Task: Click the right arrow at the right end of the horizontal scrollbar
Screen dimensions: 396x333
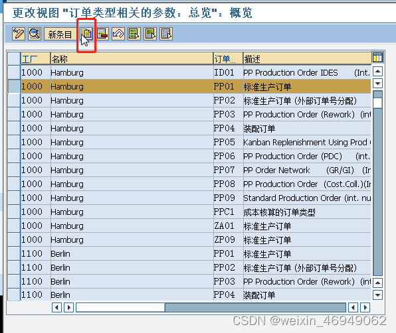Action: pyautogui.click(x=365, y=308)
